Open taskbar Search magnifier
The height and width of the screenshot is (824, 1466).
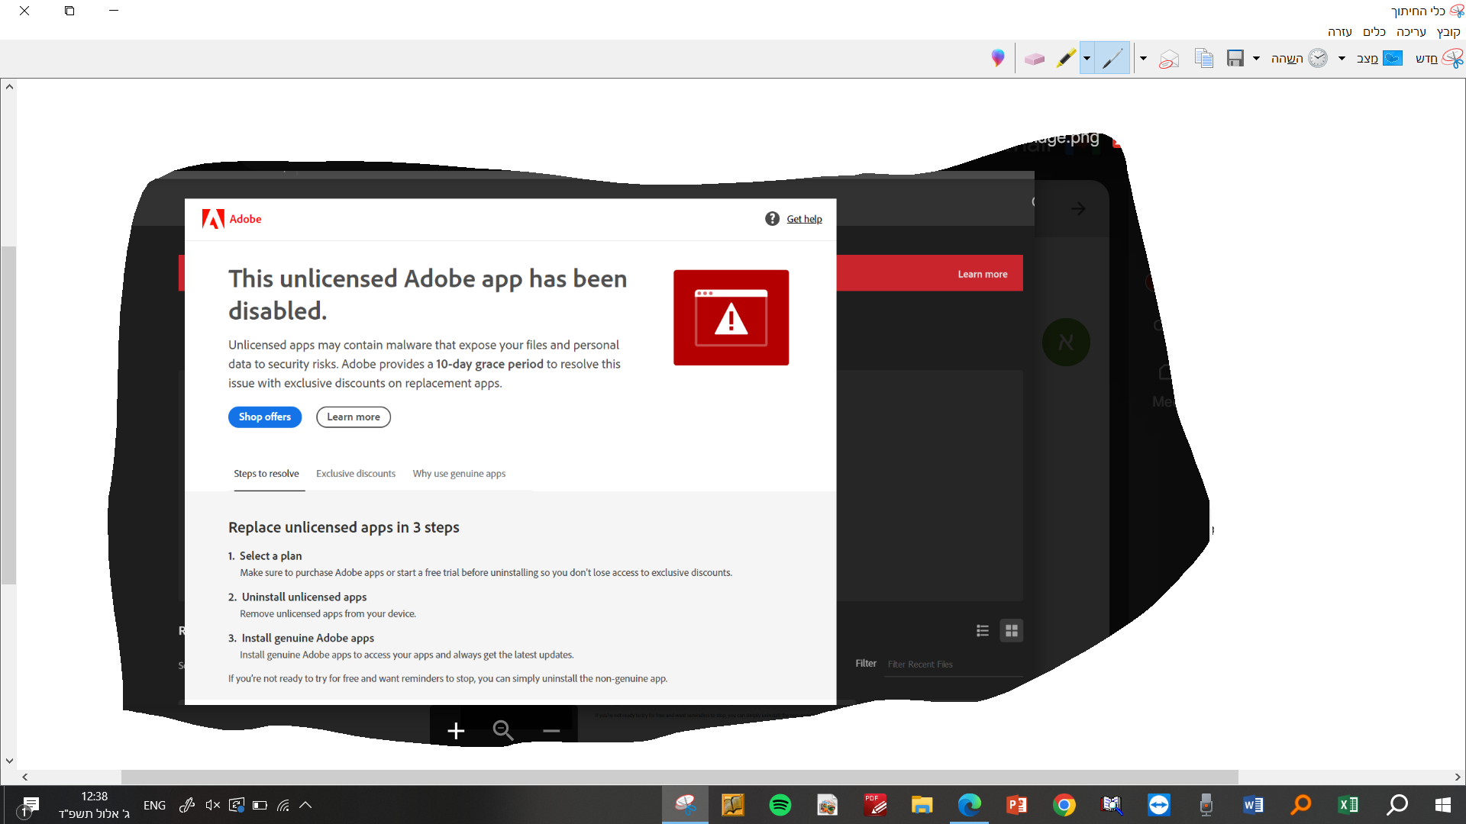tap(1397, 805)
